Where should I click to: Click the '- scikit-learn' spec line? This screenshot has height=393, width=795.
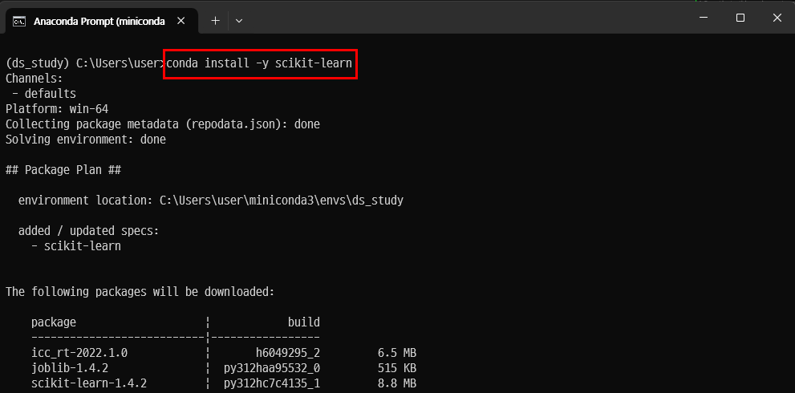coord(76,246)
